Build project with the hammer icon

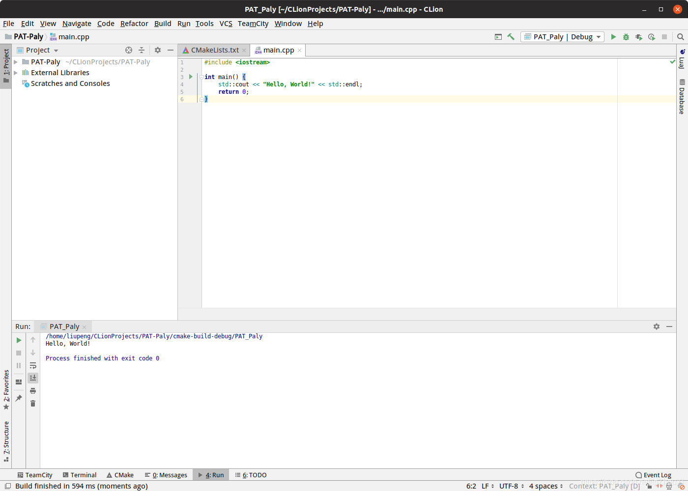pyautogui.click(x=511, y=37)
